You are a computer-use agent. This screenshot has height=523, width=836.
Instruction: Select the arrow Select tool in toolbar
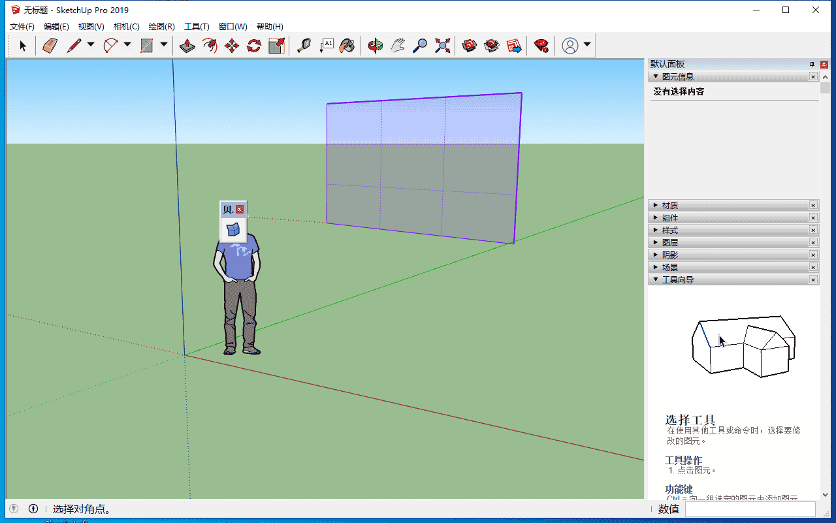(x=23, y=46)
